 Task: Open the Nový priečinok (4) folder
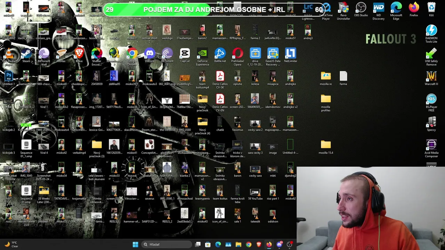(x=202, y=125)
